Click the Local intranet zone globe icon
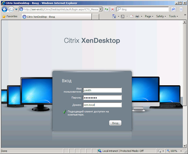 pyautogui.click(x=100, y=151)
